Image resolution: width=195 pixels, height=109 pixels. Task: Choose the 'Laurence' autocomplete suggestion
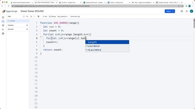pyautogui.click(x=107, y=46)
